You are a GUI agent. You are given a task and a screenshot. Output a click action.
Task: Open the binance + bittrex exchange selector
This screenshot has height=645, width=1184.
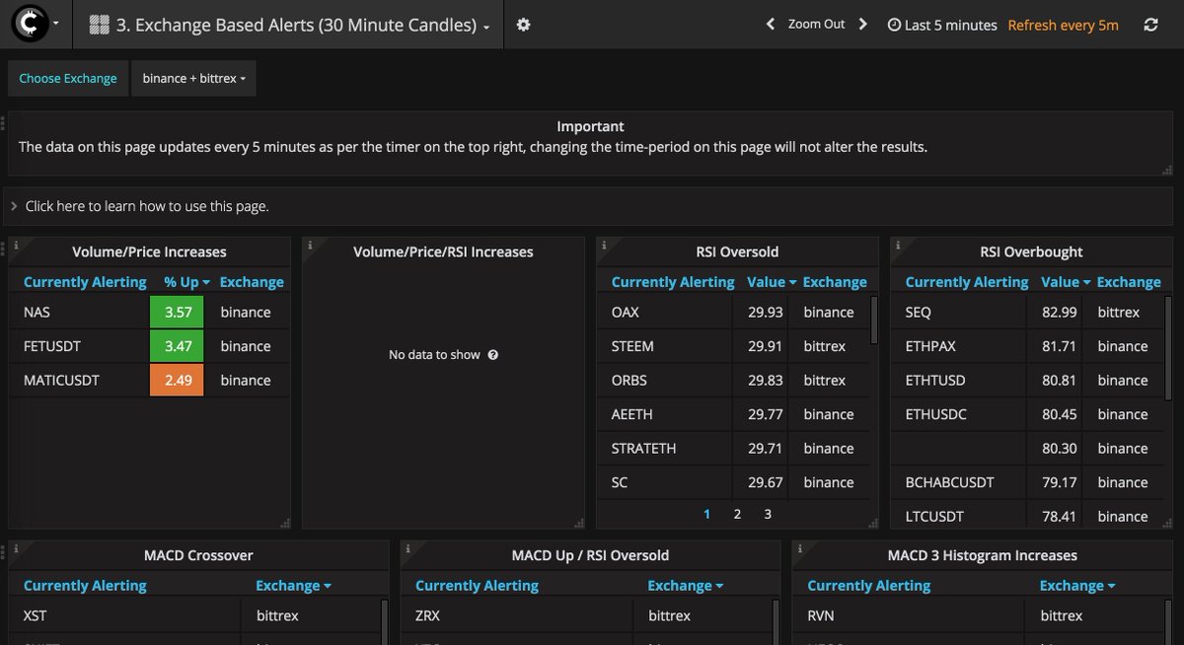tap(193, 78)
